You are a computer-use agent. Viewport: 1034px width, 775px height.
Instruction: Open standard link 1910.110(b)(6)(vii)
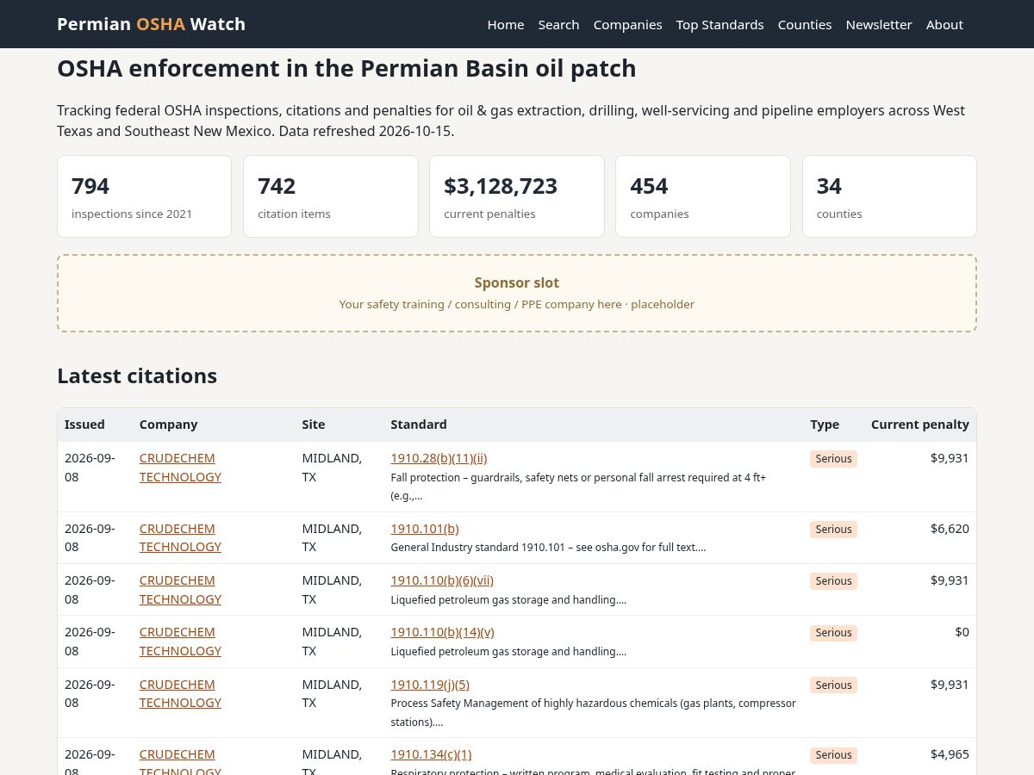click(x=442, y=580)
